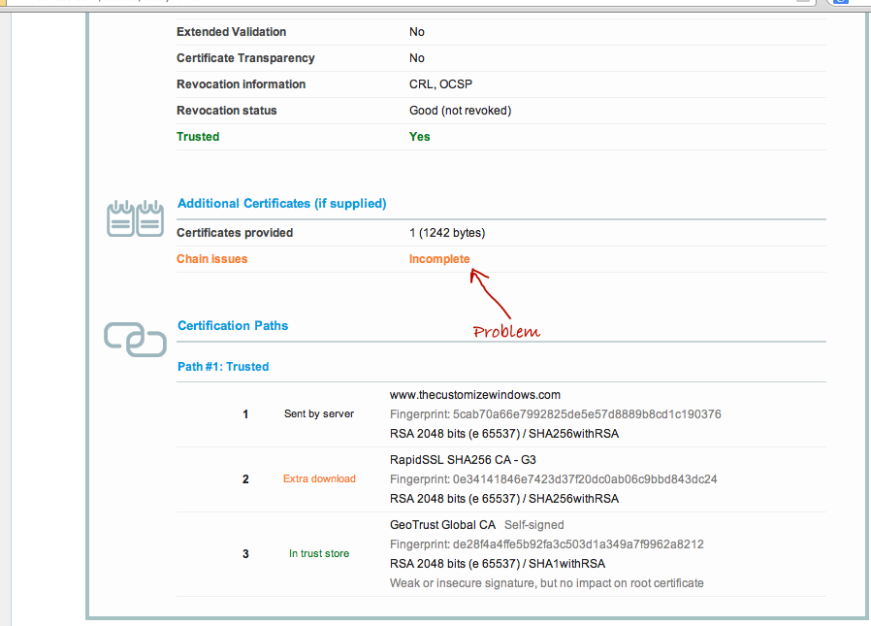This screenshot has height=626, width=871.
Task: Select the 'GeoTrust Global CA' certificate entry
Action: click(442, 525)
